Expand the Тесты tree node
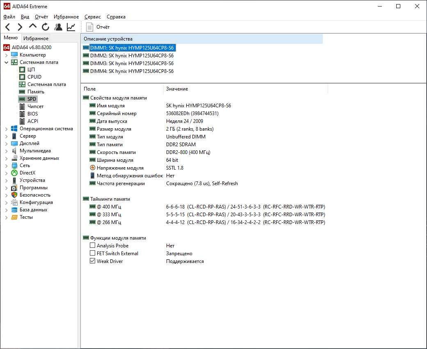The width and height of the screenshot is (427, 349). (6, 218)
